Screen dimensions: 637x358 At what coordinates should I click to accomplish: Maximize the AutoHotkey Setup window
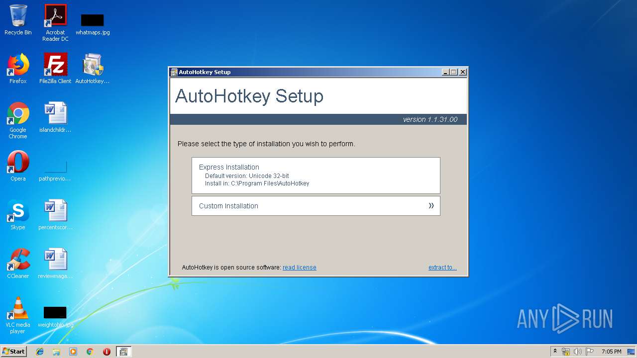(x=453, y=72)
